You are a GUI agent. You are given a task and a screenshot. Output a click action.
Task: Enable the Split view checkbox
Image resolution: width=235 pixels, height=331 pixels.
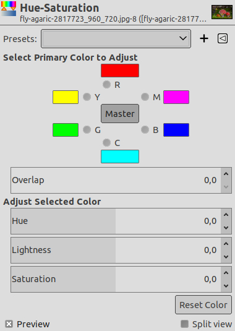(x=184, y=324)
